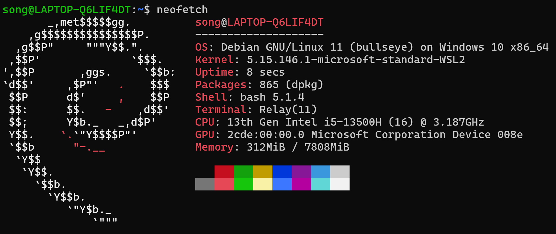
Task: Click the pale yellow color swatch
Action: [x=263, y=184]
